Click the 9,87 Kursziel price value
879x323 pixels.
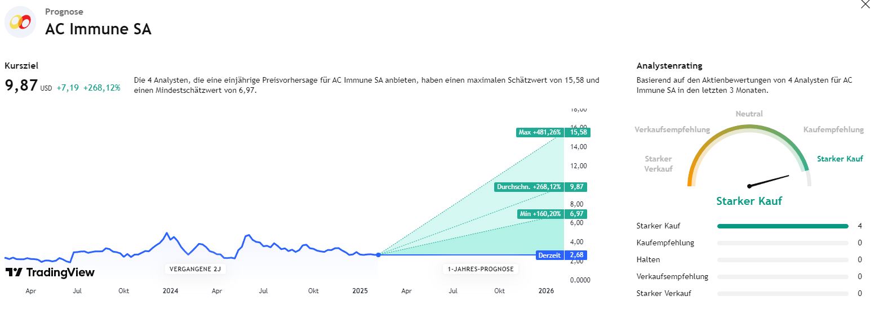[21, 86]
